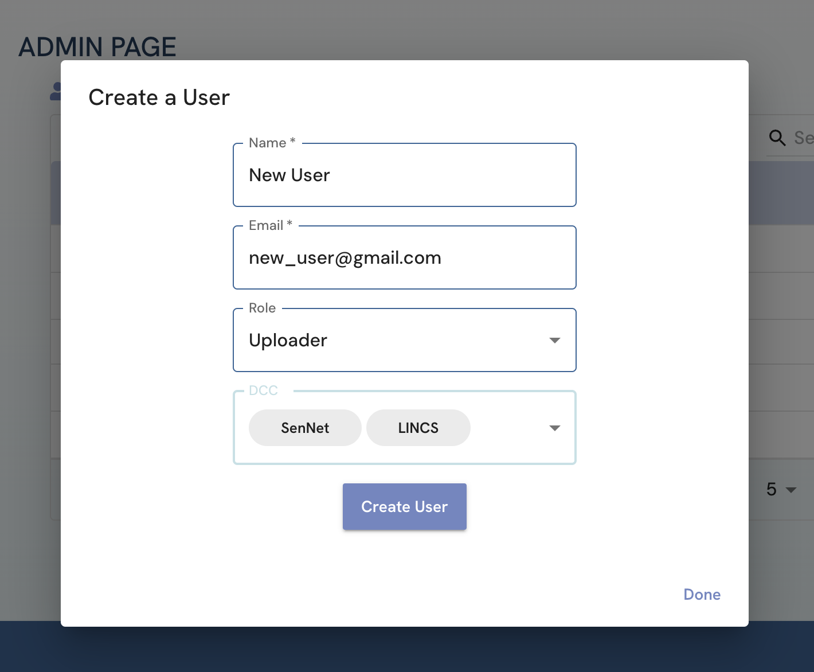Click the partially visible search box text
The width and height of the screenshot is (814, 672).
pos(803,138)
